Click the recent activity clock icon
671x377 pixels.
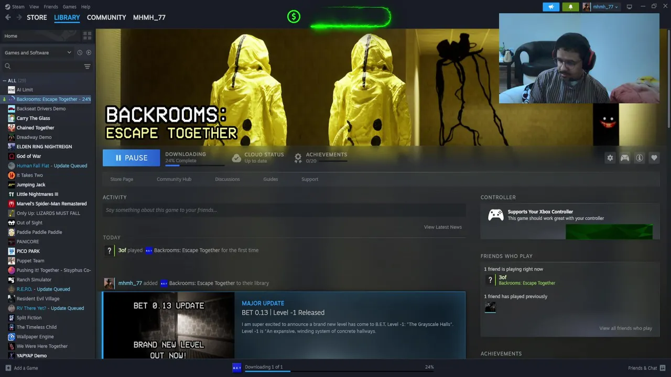click(80, 52)
